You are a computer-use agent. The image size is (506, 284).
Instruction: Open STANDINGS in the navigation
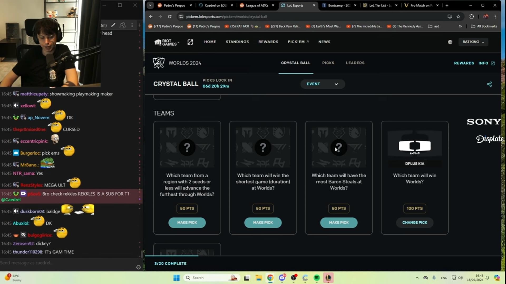click(237, 42)
